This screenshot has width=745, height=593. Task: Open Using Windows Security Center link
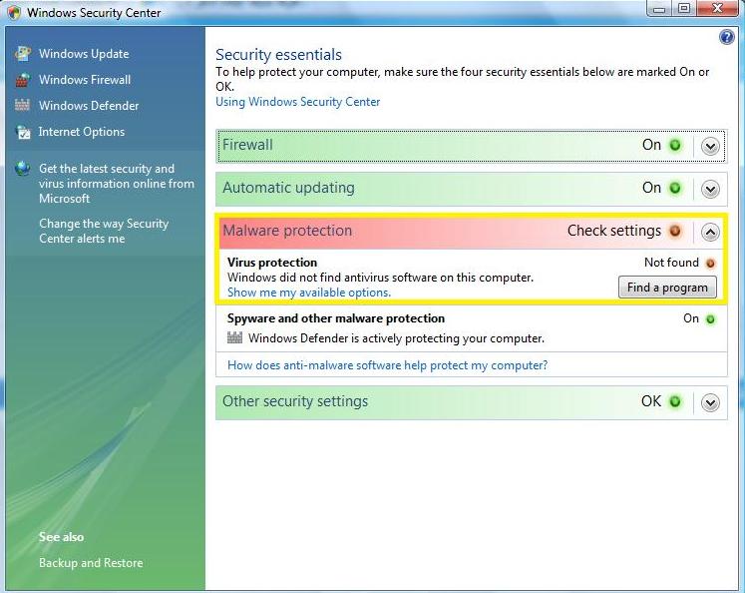297,102
